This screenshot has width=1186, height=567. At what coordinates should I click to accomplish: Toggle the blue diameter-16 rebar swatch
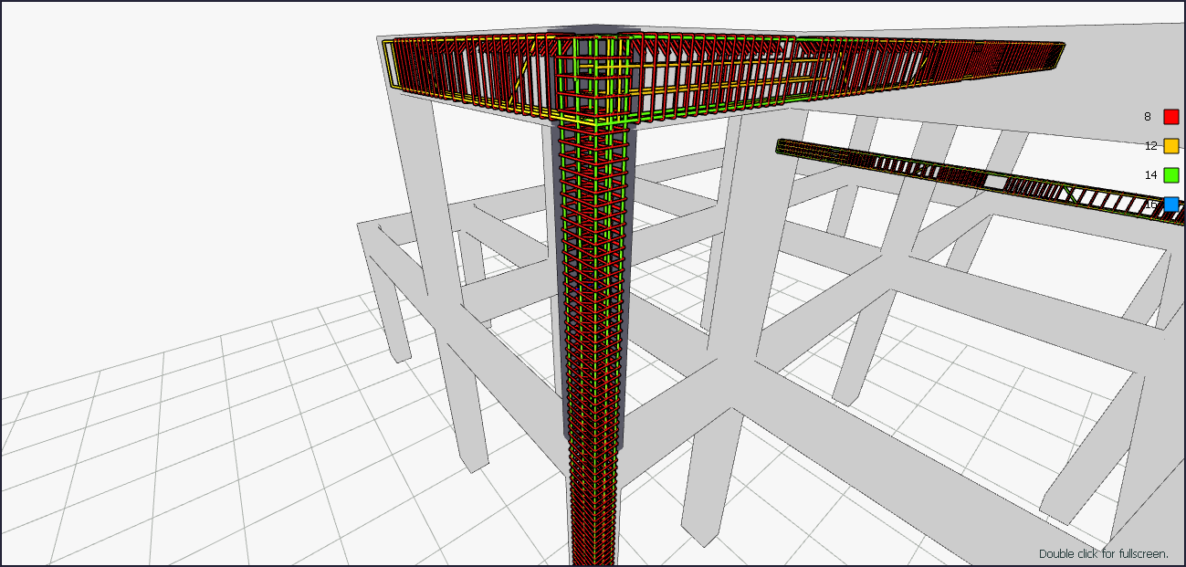pyautogui.click(x=1170, y=203)
